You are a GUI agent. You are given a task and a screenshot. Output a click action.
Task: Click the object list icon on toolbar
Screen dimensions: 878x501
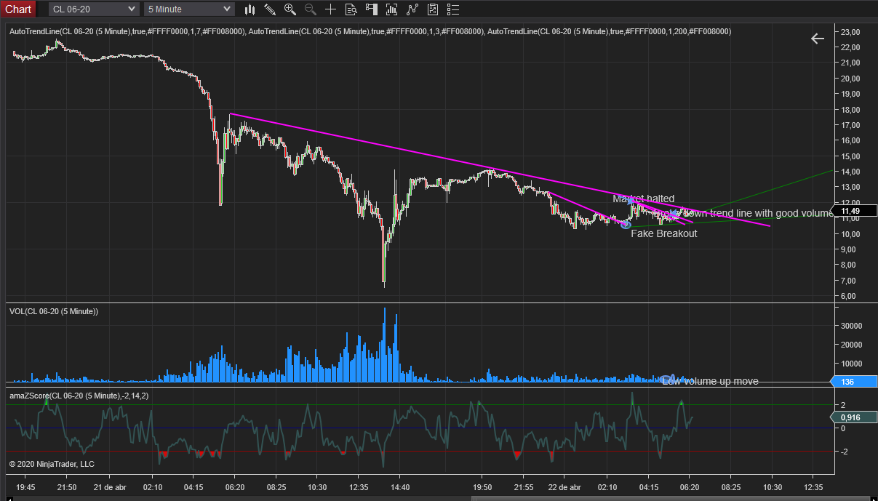[452, 9]
